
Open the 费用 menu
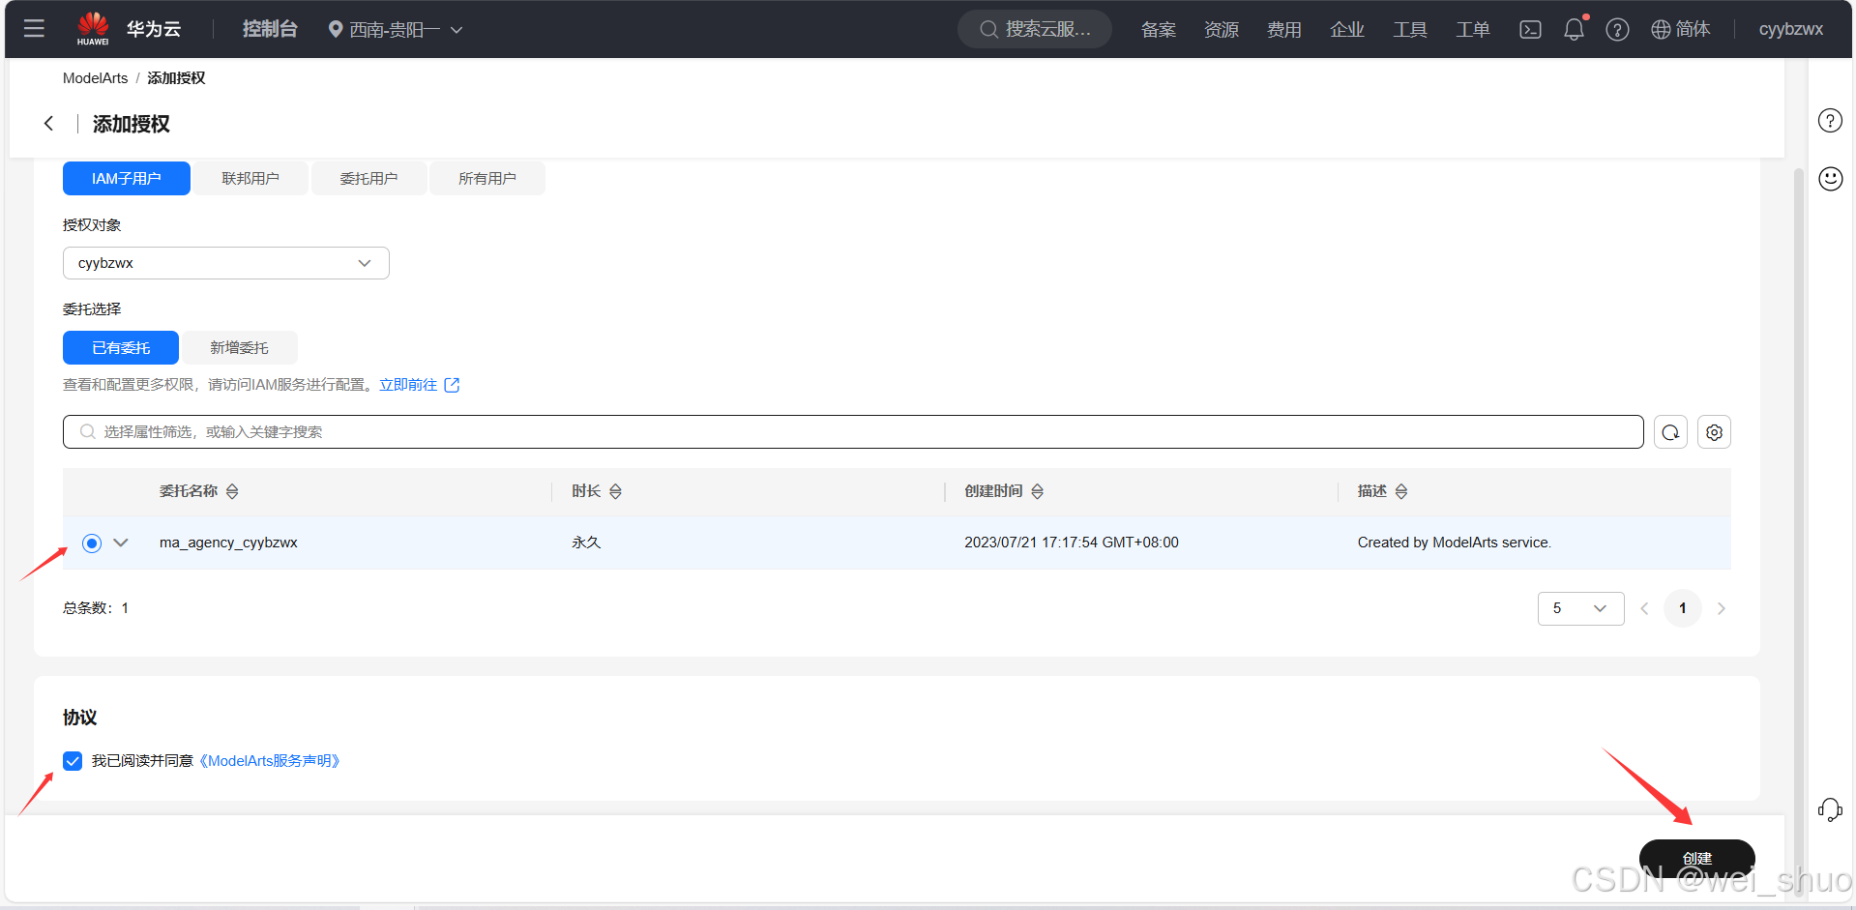coord(1284,30)
